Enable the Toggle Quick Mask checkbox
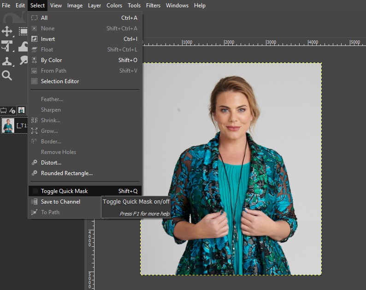The width and height of the screenshot is (366, 290). point(35,191)
